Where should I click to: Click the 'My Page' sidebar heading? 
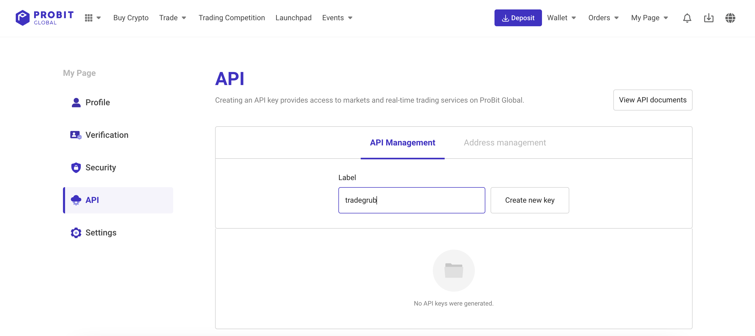[x=79, y=73]
